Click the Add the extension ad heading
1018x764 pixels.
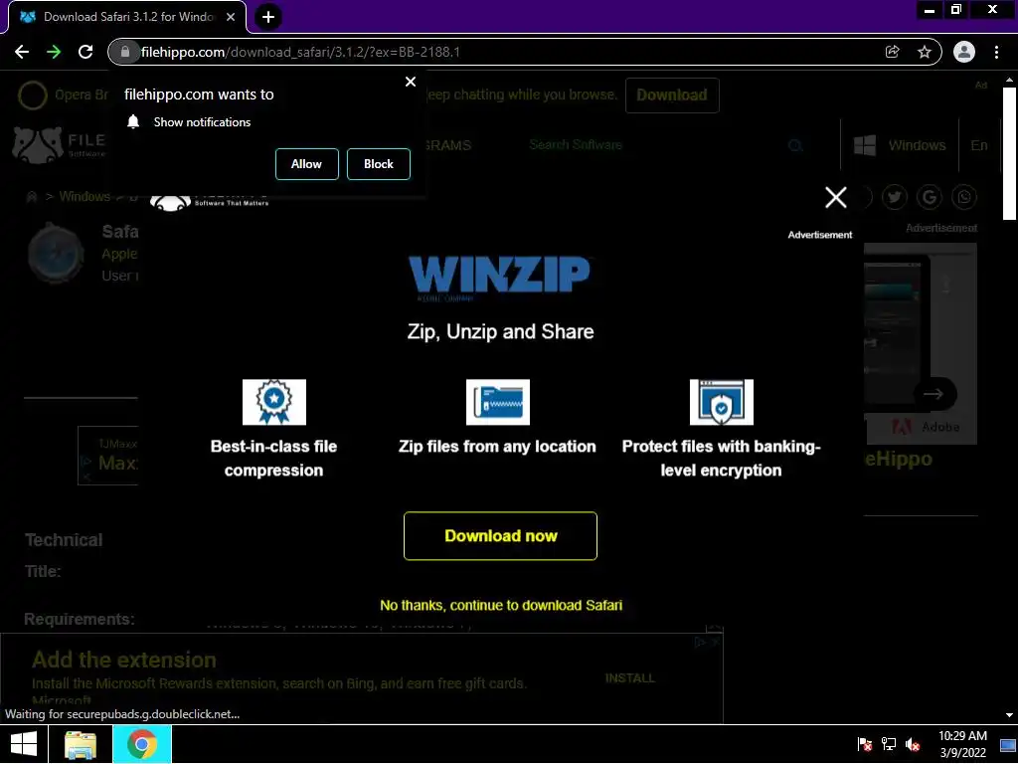(124, 661)
